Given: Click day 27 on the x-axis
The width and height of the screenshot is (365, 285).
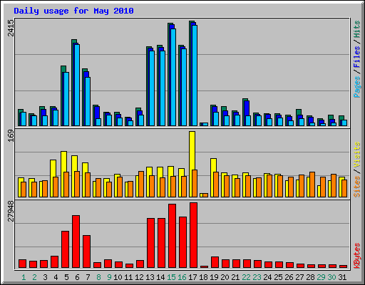Looking at the screenshot, I should pos(299,277).
